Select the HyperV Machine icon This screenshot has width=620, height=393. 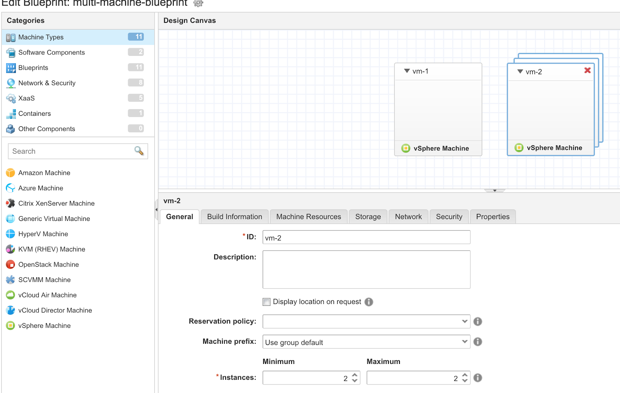(10, 234)
